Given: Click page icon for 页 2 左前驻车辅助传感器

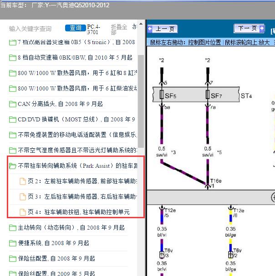Looking at the screenshot, I should pyautogui.click(x=23, y=181).
